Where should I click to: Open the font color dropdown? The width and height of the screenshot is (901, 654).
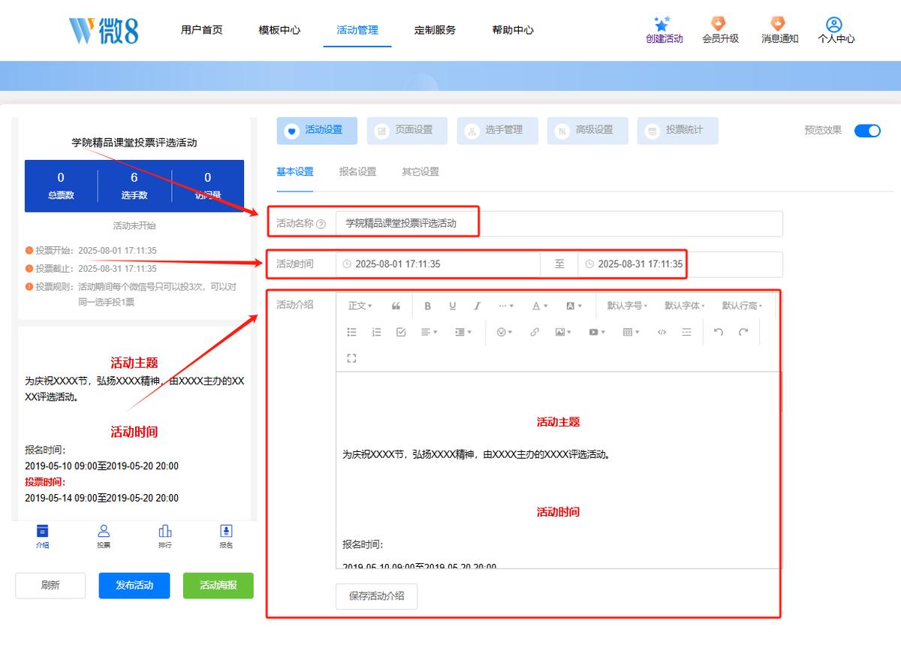(540, 306)
